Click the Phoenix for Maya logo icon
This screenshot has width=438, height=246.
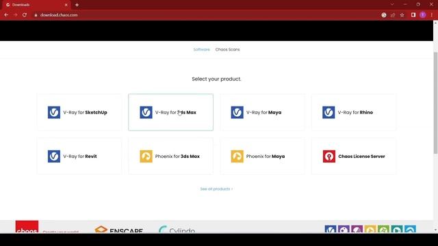[x=237, y=156]
